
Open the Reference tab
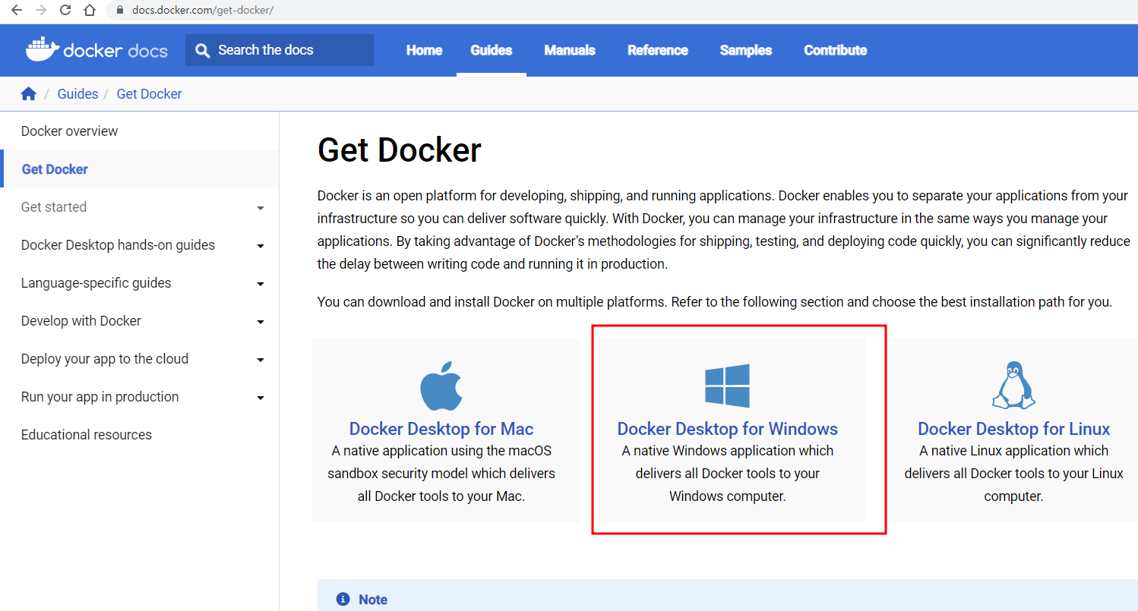pyautogui.click(x=658, y=50)
